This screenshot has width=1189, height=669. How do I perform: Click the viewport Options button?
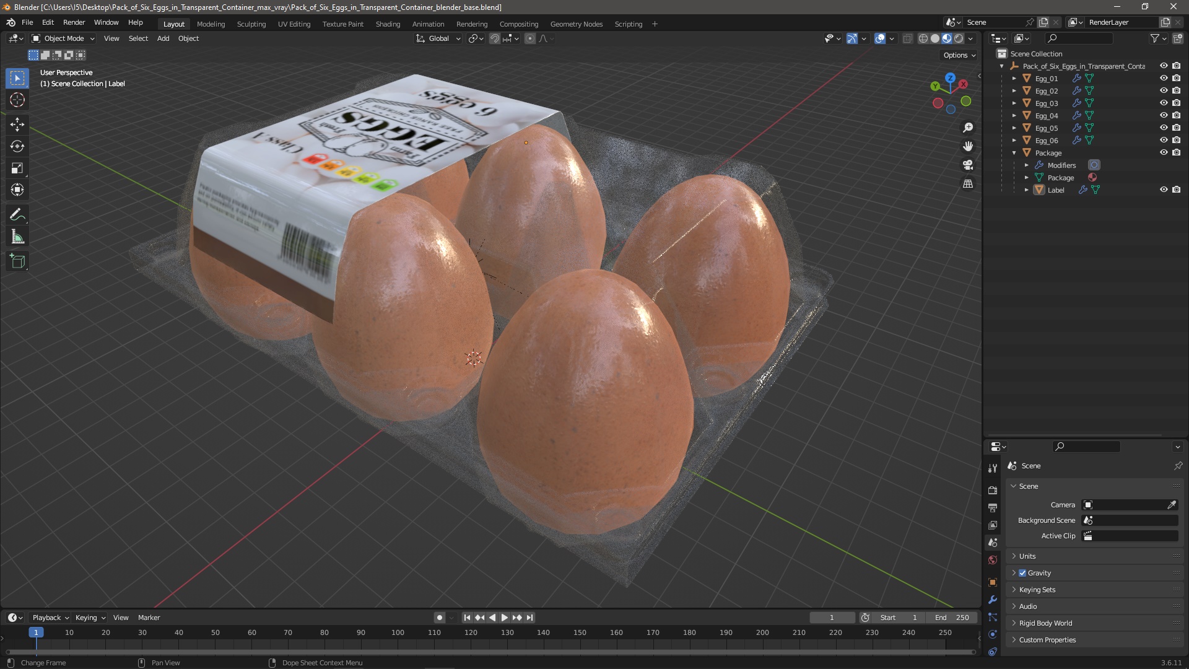click(959, 55)
